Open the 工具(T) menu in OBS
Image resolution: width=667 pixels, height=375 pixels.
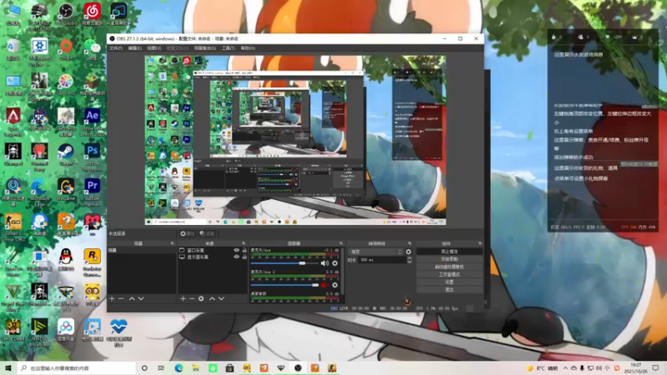tap(228, 48)
